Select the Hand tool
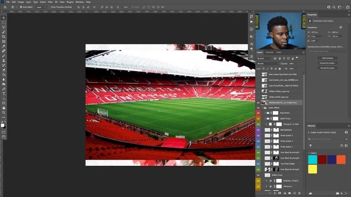 (4, 108)
